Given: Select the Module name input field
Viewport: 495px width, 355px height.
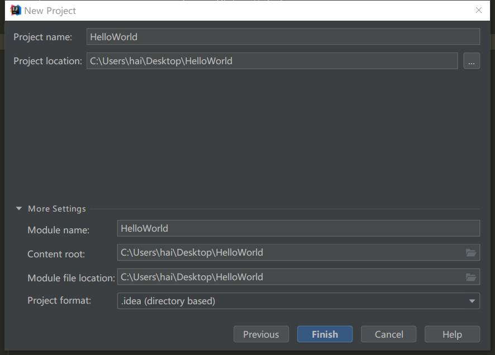Looking at the screenshot, I should pos(298,228).
